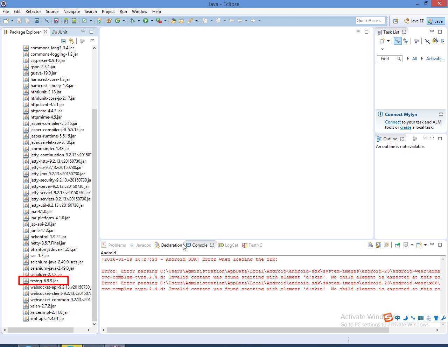This screenshot has width=448, height=347.
Task: Expand the All working set selector arrow
Action: 408,59
